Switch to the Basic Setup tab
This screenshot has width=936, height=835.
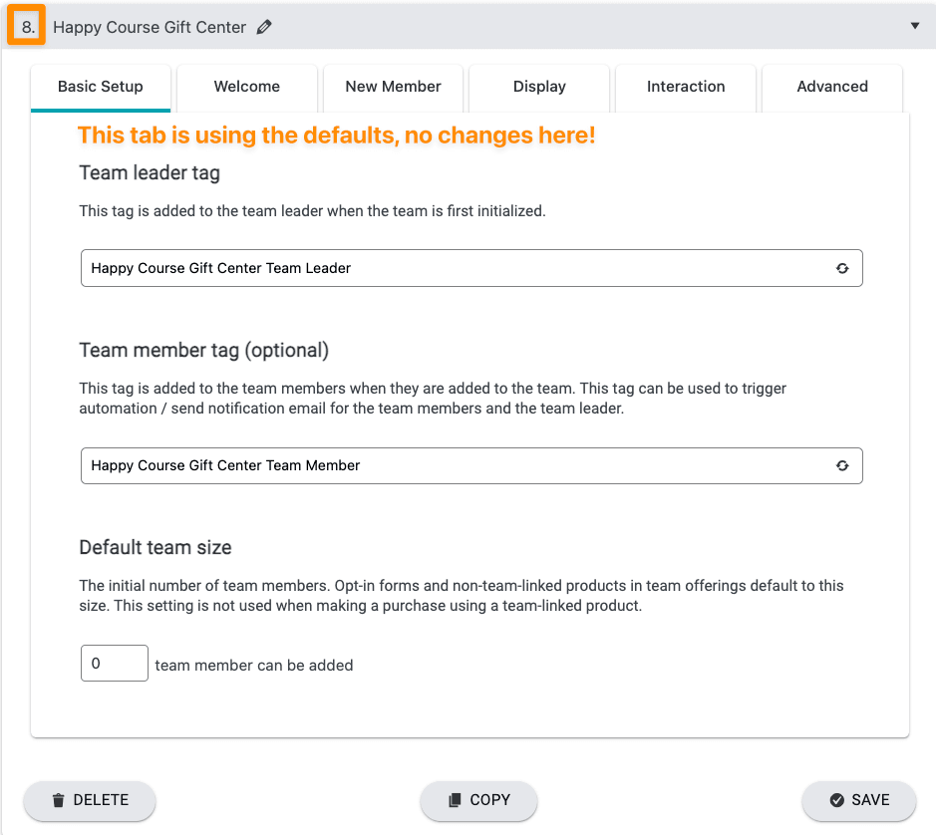(x=101, y=87)
